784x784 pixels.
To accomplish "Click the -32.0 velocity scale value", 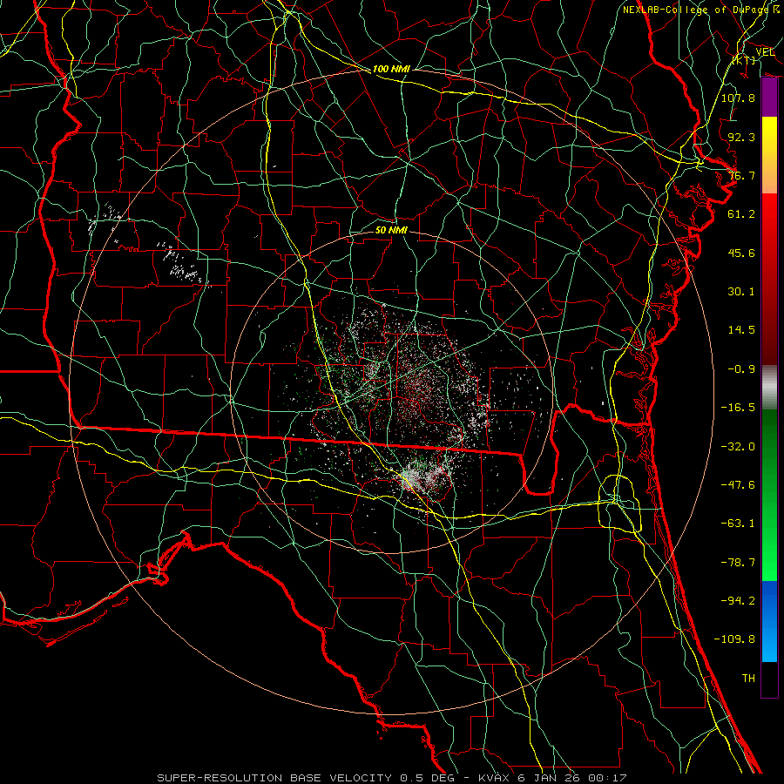I will pyautogui.click(x=738, y=447).
